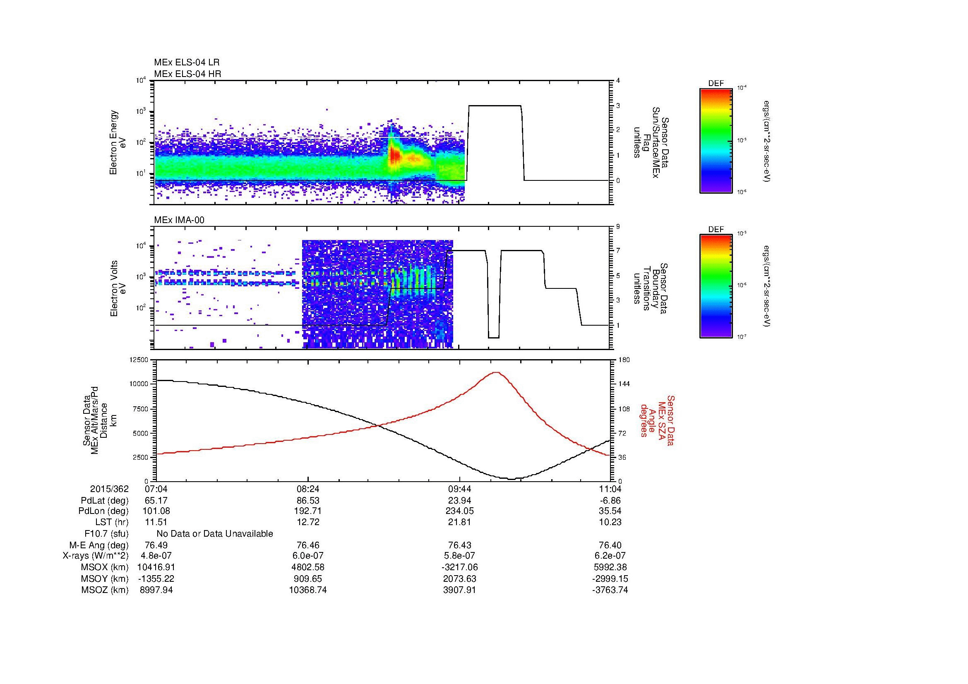Click the LST value 21.81
968x684 pixels.
[459, 522]
